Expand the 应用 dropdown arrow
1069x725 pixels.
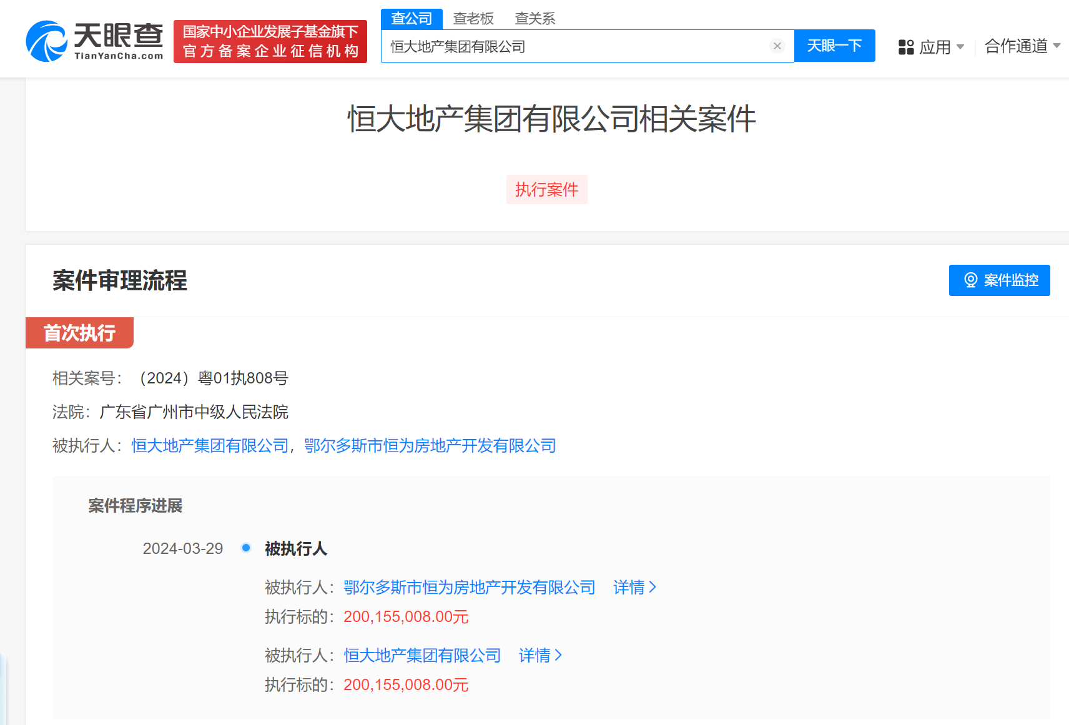point(960,47)
